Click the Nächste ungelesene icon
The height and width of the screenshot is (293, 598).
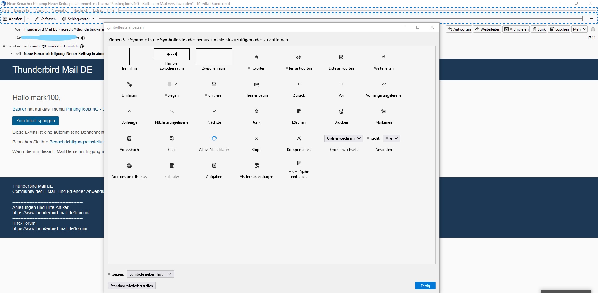(172, 111)
